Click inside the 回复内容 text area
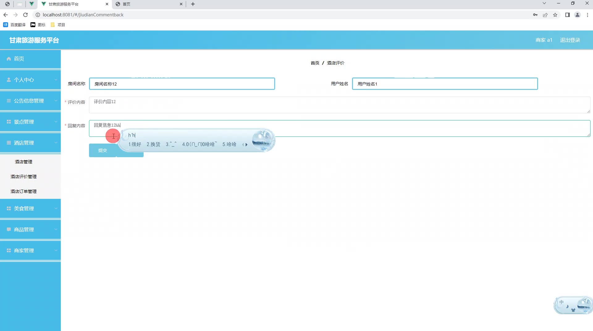Viewport: 593px width, 331px height. pos(339,128)
